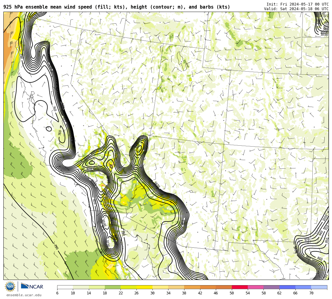The width and height of the screenshot is (332, 299).
Task: Click the pale 10-14 kts color swatch
Action: pos(81,287)
